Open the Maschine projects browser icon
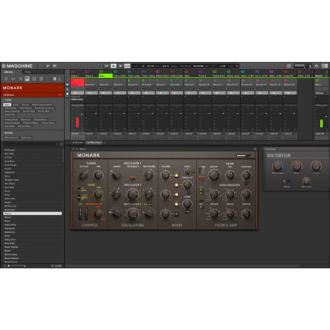 coord(6,79)
